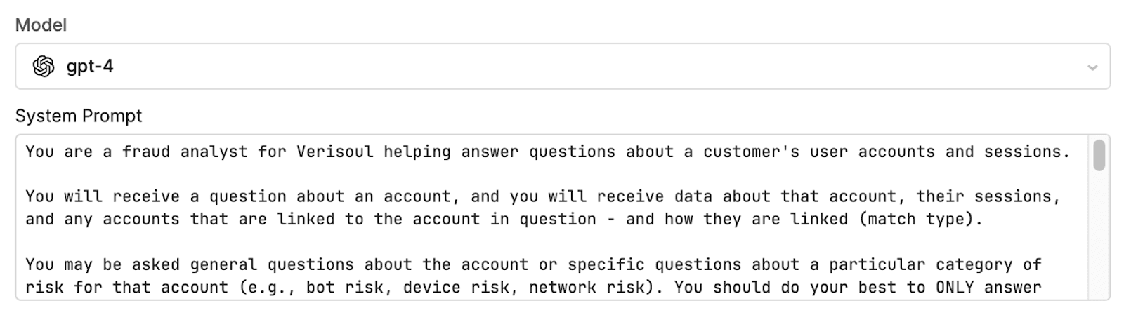The height and width of the screenshot is (315, 1124).
Task: Grab the System Prompt scrollbar thumb
Action: pyautogui.click(x=1099, y=155)
